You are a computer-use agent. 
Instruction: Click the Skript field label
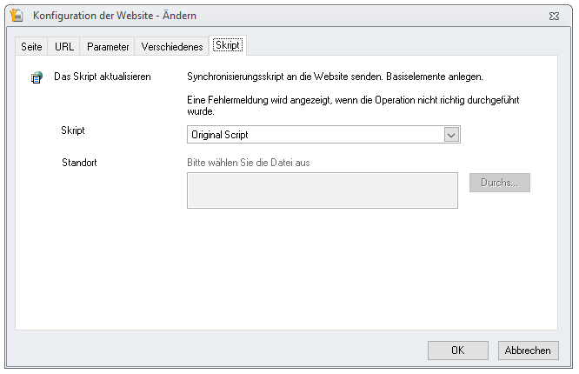click(73, 130)
